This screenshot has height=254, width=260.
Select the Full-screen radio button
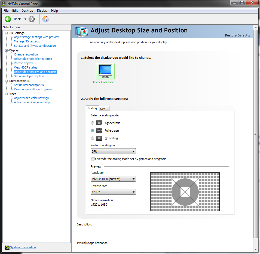(x=93, y=131)
